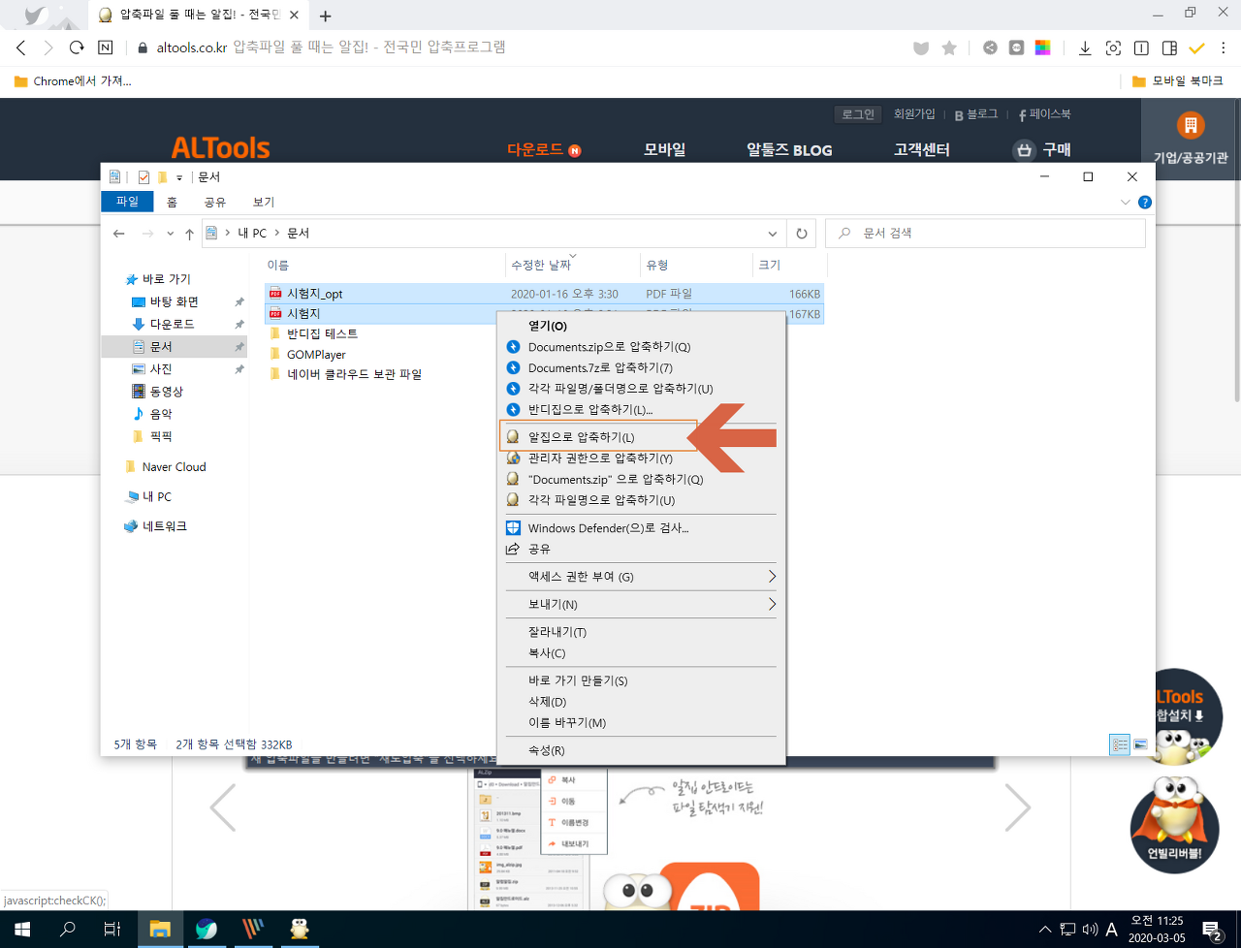Select 사진 in navigation pane
Viewport: 1241px width, 948px height.
(x=161, y=368)
